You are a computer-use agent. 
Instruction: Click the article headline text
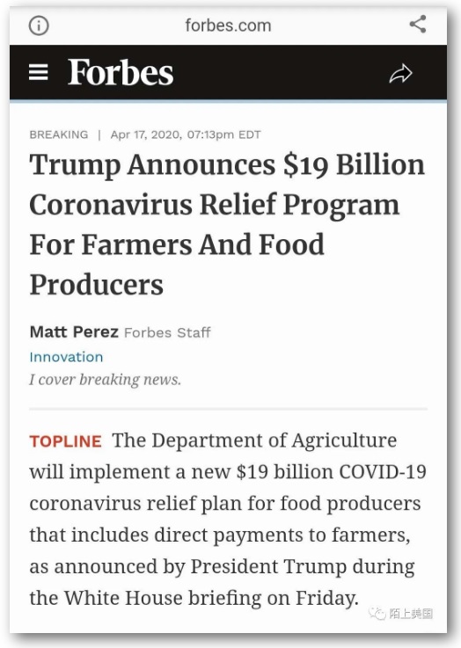pos(227,224)
